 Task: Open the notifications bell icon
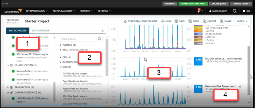(x=199, y=11)
